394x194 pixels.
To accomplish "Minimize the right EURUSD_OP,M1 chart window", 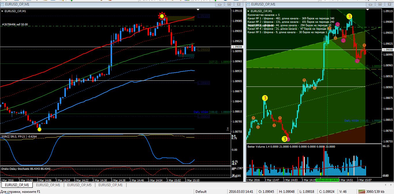I will [x=370, y=4].
